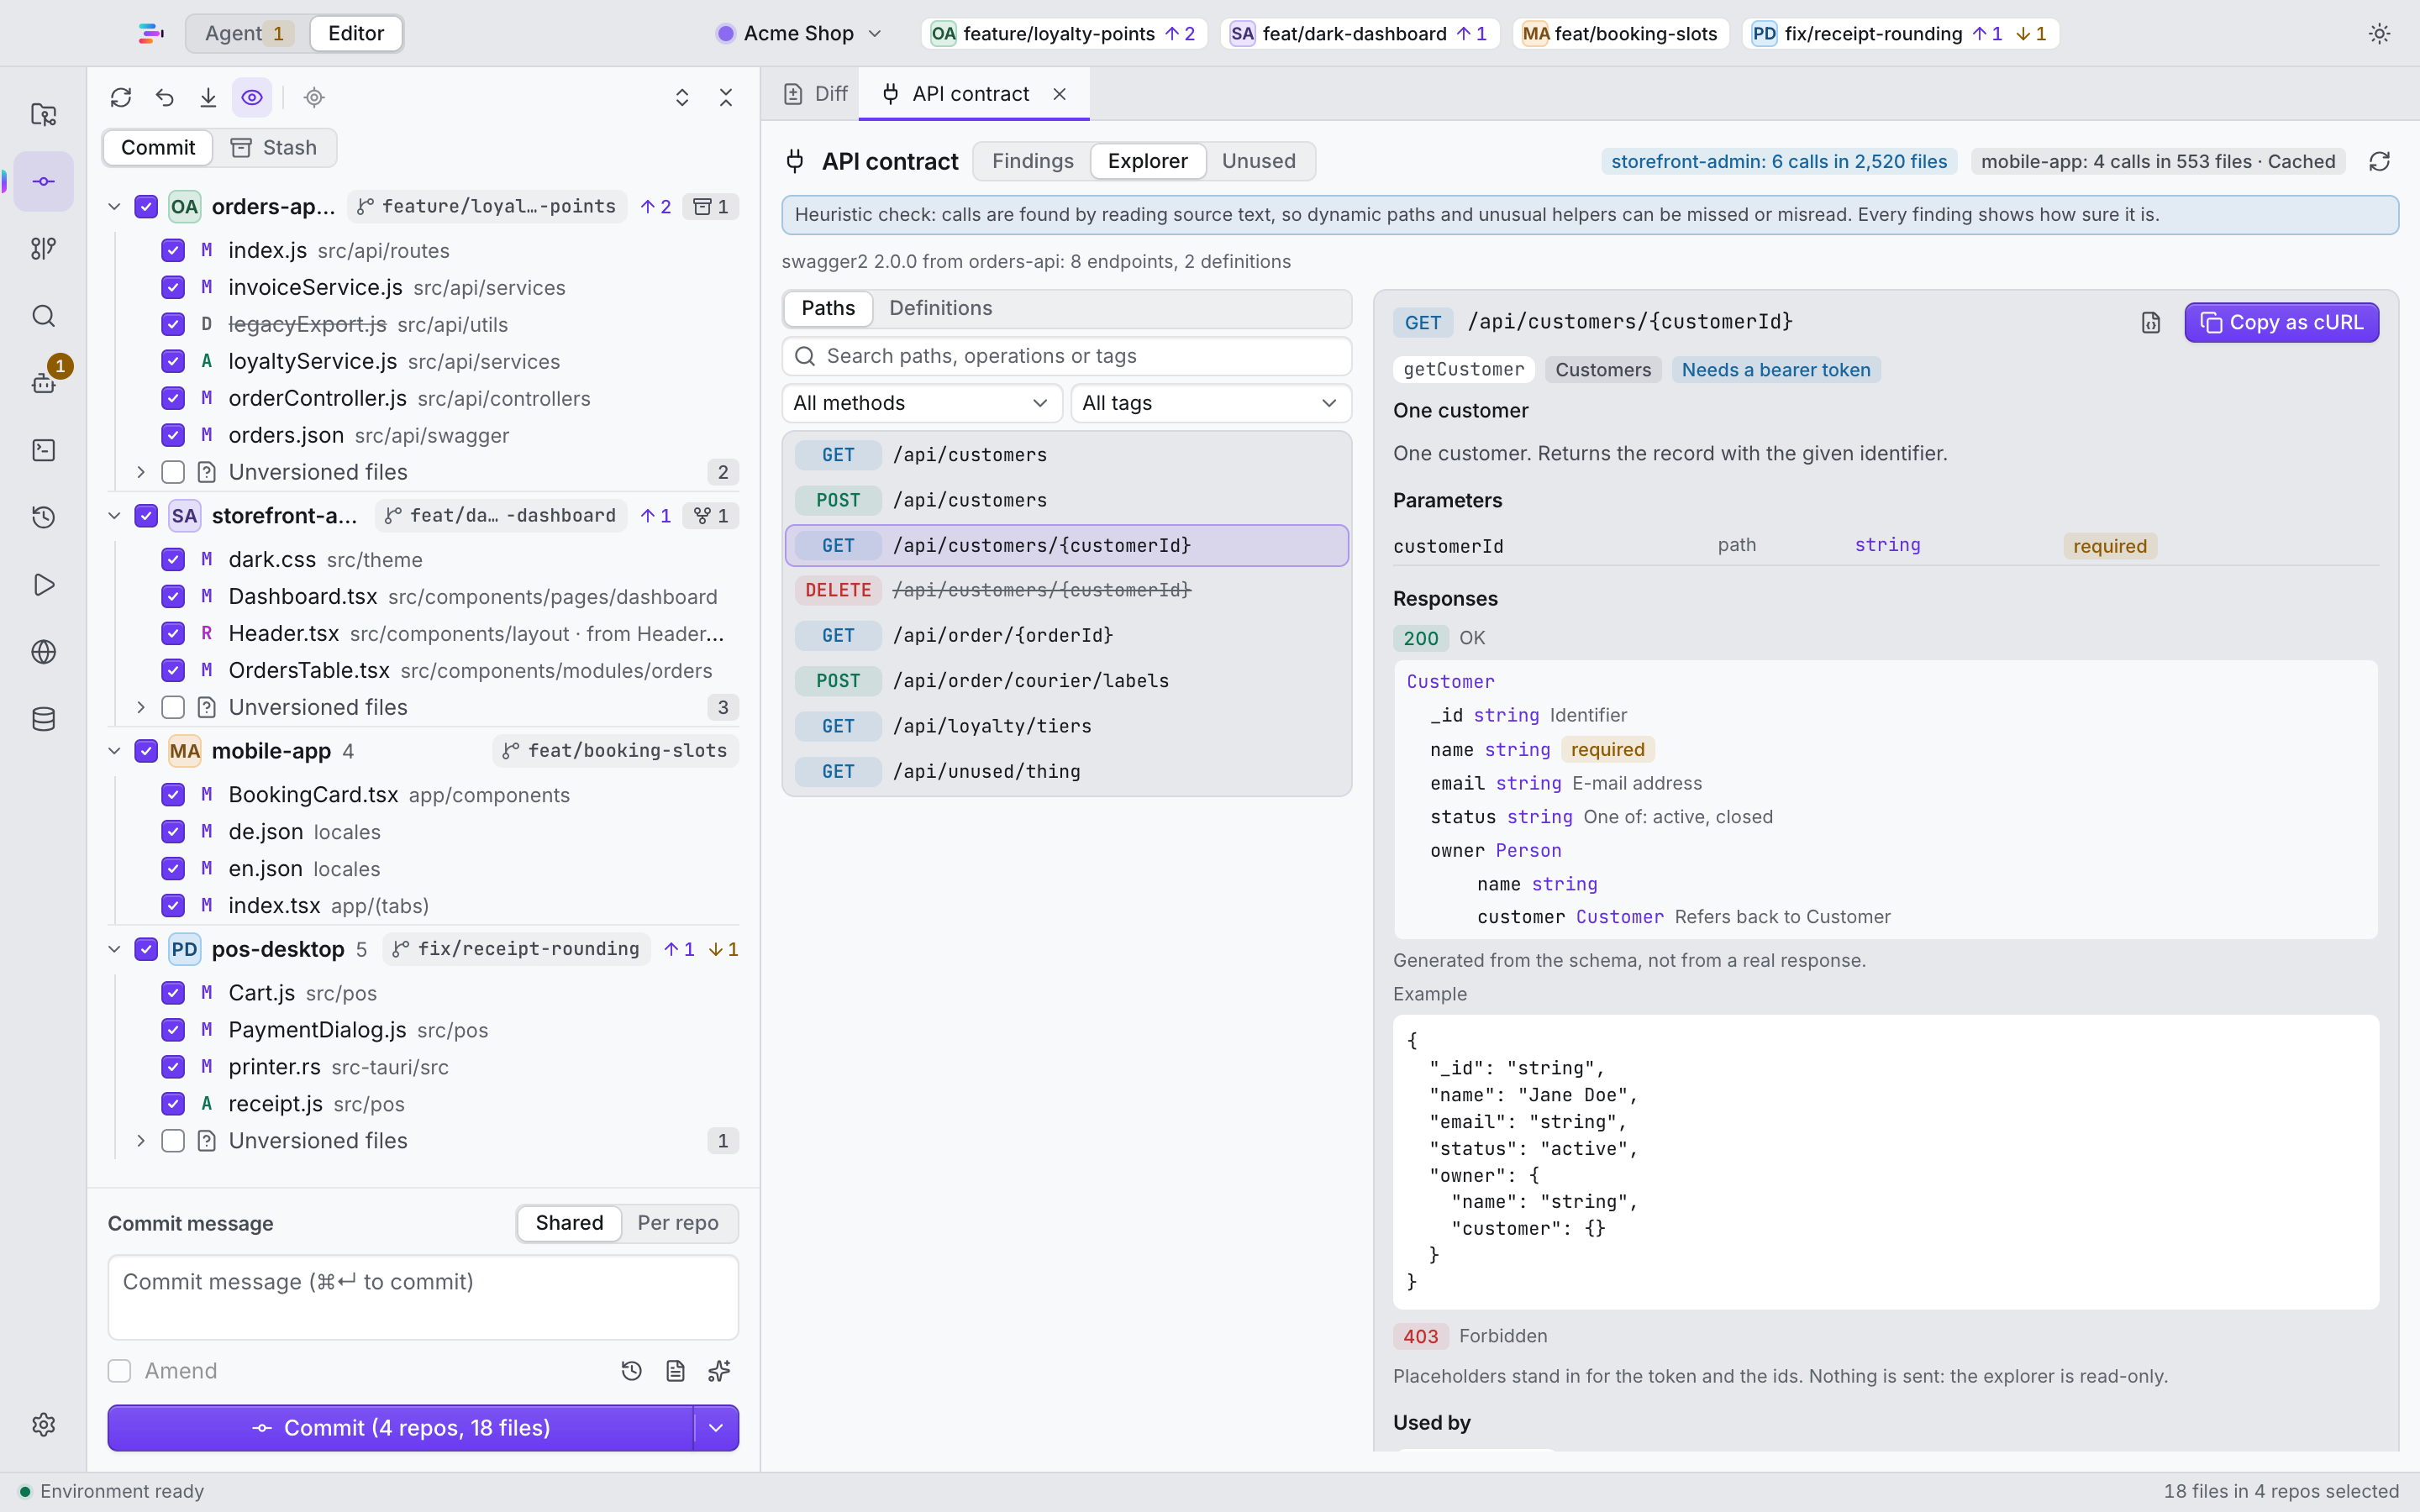The height and width of the screenshot is (1512, 2420).
Task: Uncheck the receipt.js checkbox
Action: (x=173, y=1103)
